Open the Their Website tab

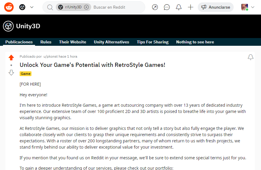click(x=72, y=42)
